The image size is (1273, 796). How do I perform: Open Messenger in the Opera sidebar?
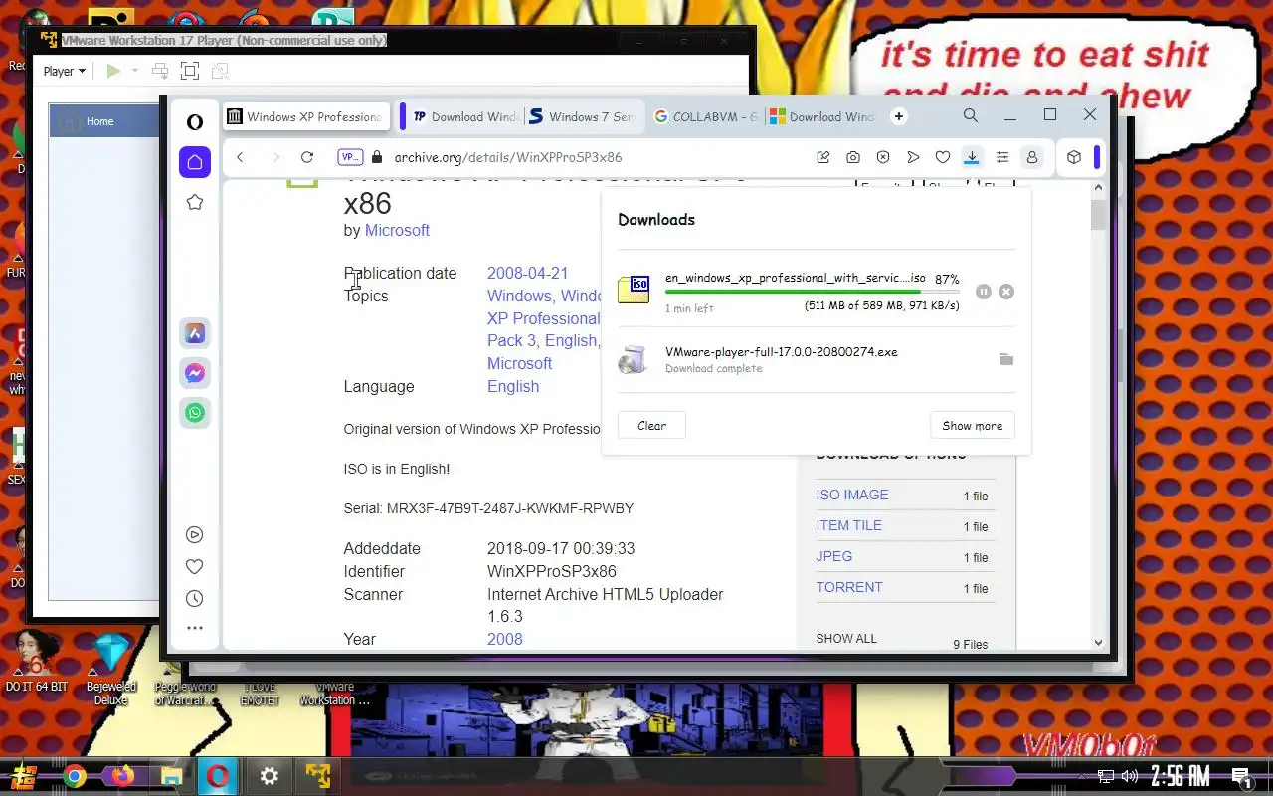pos(195,373)
